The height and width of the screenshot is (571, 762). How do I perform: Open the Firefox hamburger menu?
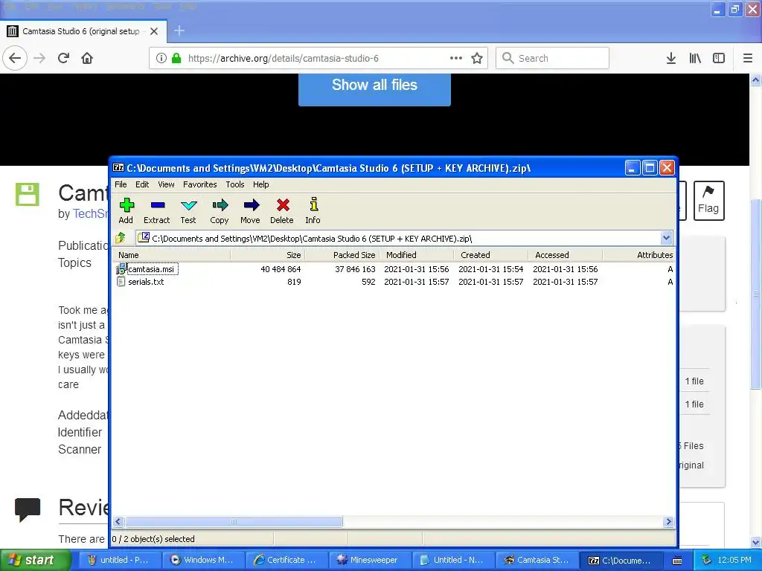[748, 58]
